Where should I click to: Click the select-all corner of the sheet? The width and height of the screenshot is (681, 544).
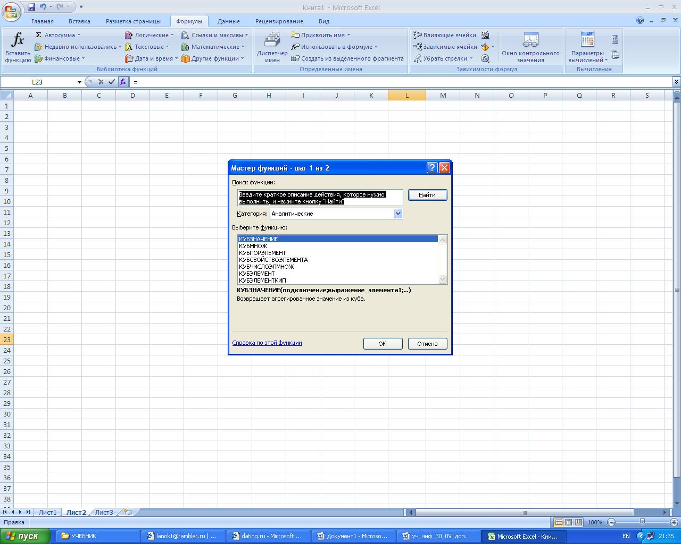coord(6,95)
